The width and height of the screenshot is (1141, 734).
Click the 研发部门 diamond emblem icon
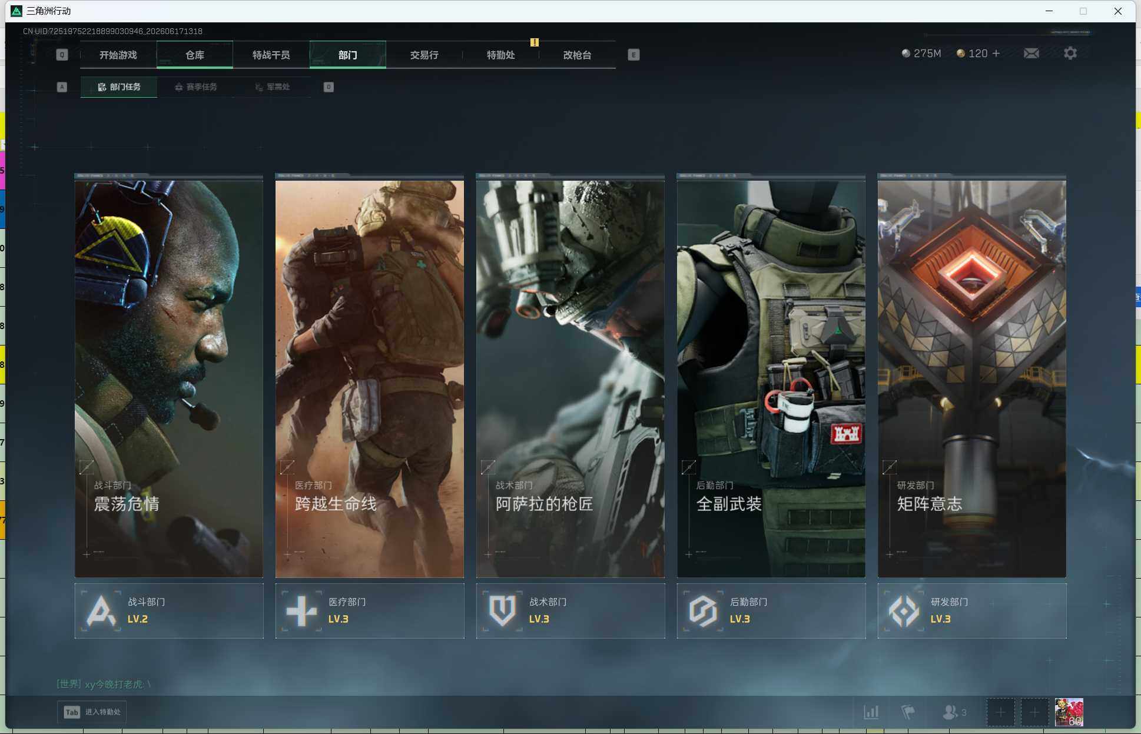click(x=904, y=611)
